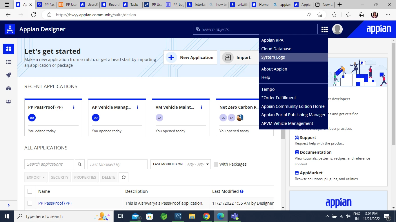Open Appian Community Edition Home
Screen dimensions: 396x222
tap(293, 106)
